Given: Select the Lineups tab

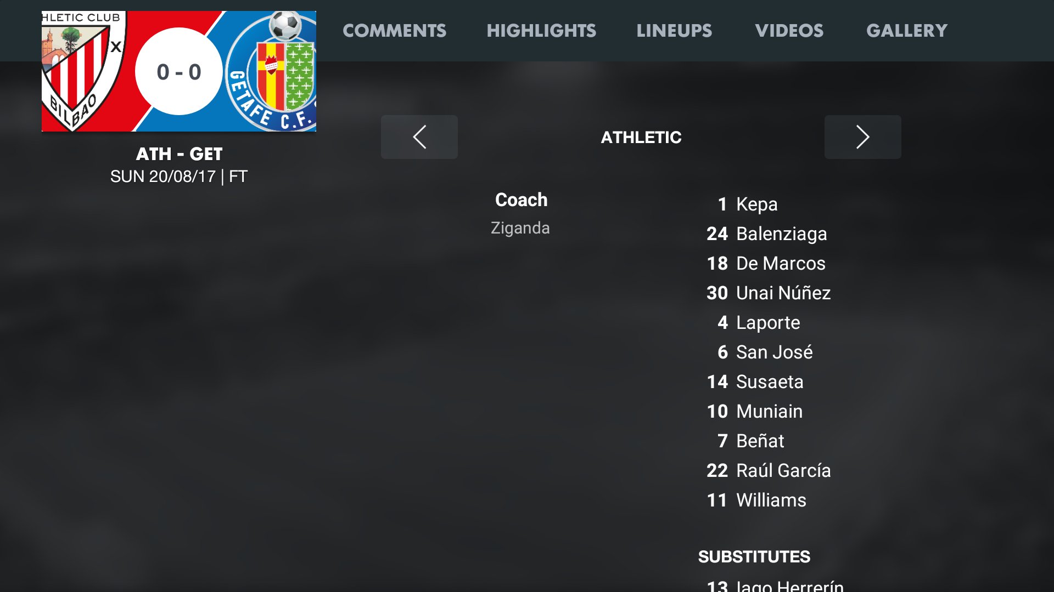Looking at the screenshot, I should point(674,31).
